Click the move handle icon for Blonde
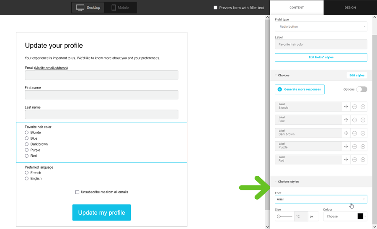Image resolution: width=377 pixels, height=229 pixels. pyautogui.click(x=346, y=107)
